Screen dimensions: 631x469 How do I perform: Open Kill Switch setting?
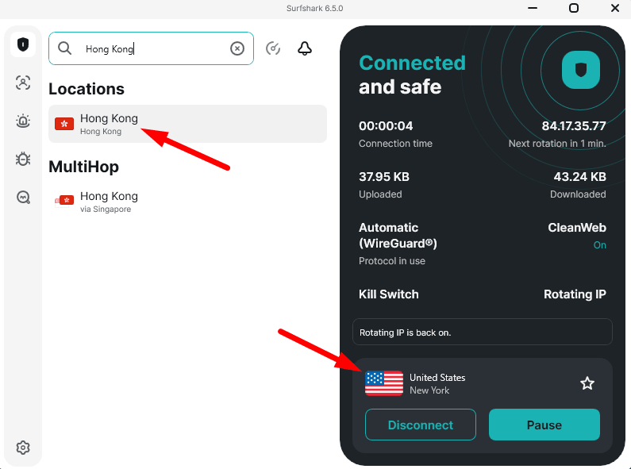[x=389, y=294]
